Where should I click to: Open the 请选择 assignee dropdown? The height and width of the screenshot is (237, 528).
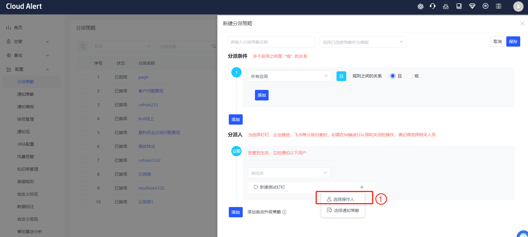[x=289, y=173]
